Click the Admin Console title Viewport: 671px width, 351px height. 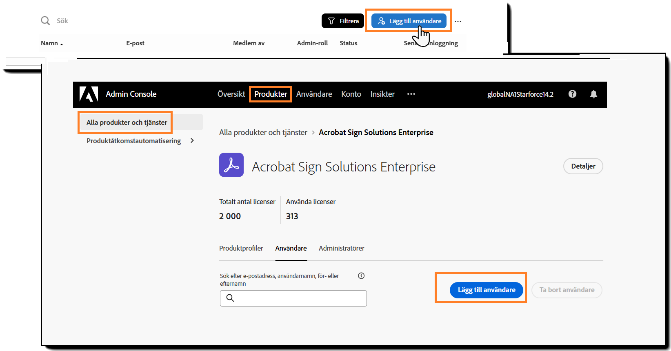click(x=131, y=94)
